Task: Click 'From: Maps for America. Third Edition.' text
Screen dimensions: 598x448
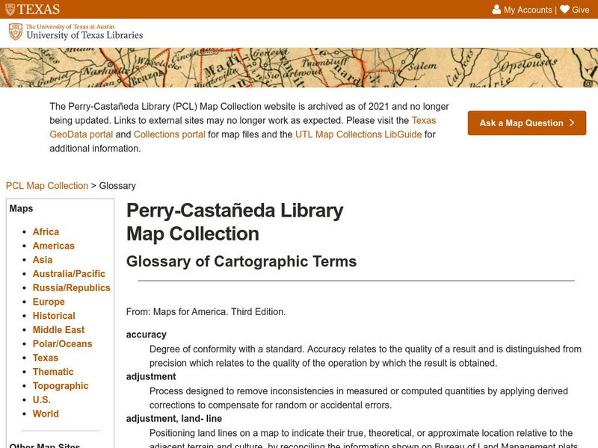Action: (206, 311)
